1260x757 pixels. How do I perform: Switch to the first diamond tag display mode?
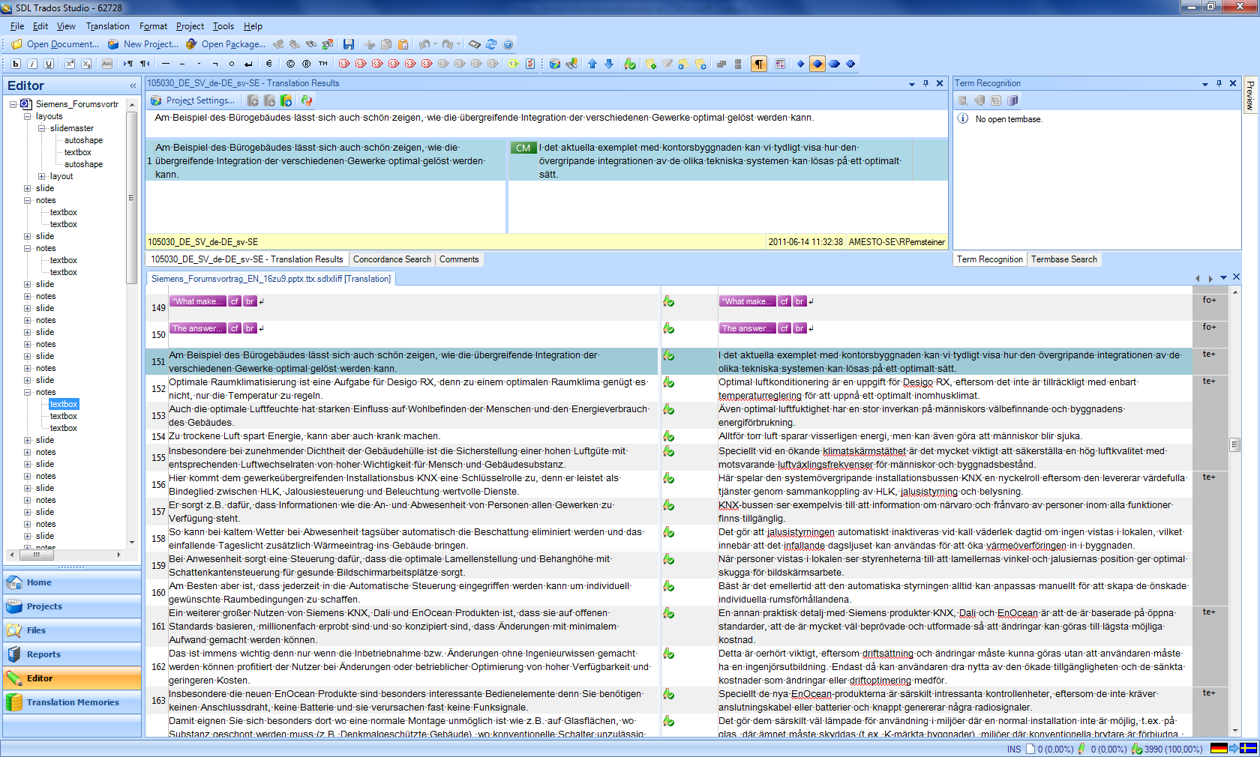tap(800, 64)
